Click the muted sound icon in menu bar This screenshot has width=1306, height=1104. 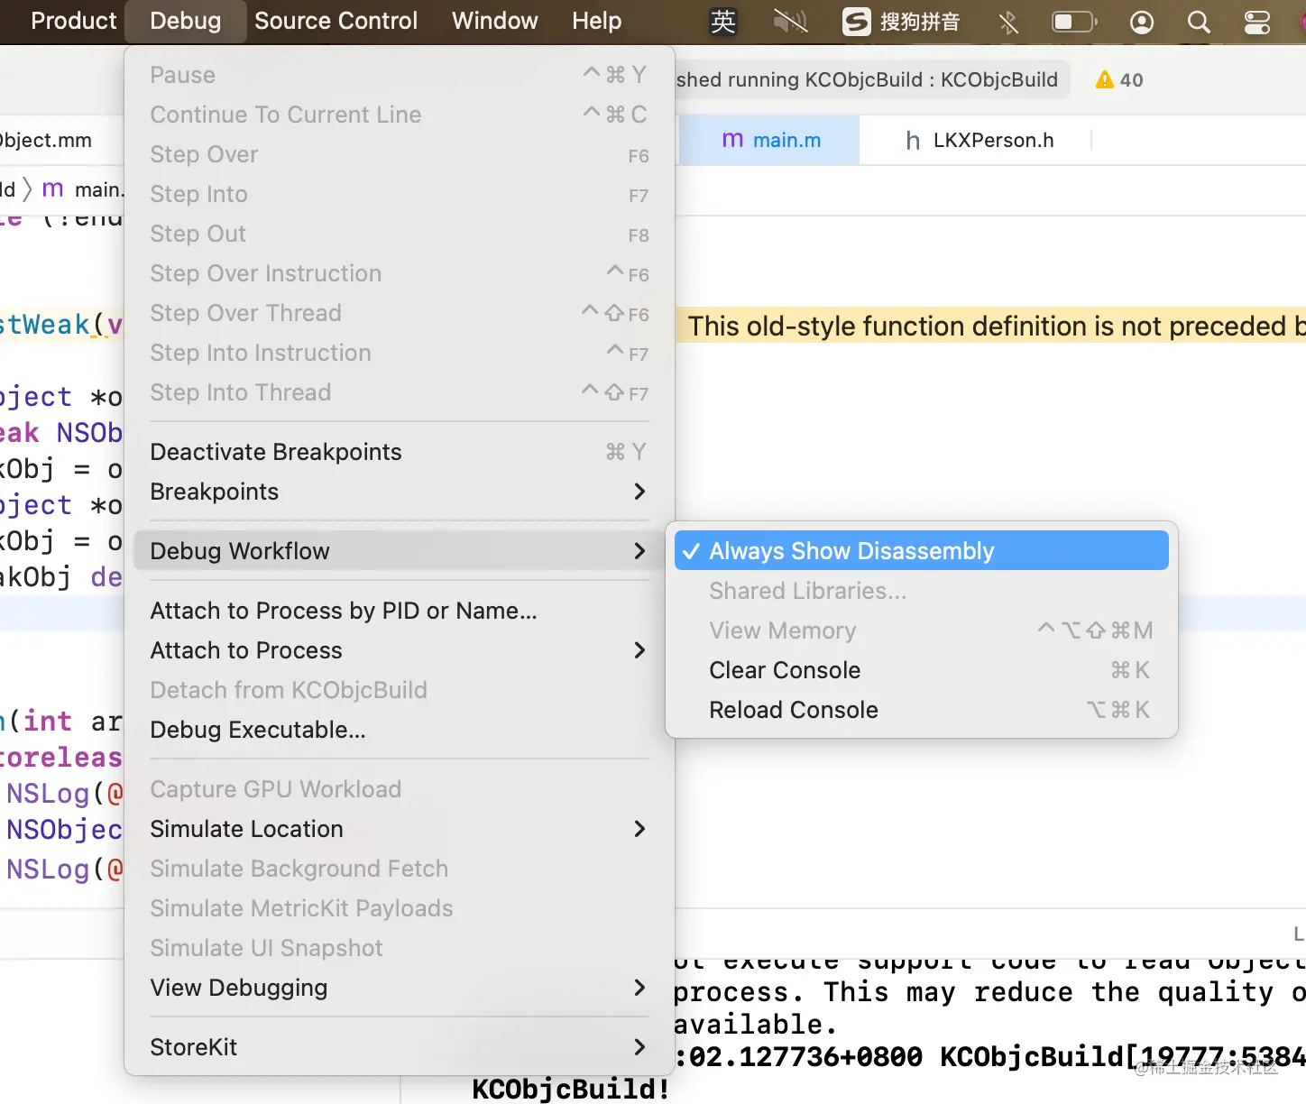(790, 22)
